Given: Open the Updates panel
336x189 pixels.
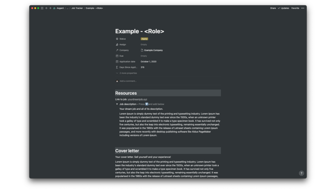Looking at the screenshot, I should click(284, 8).
